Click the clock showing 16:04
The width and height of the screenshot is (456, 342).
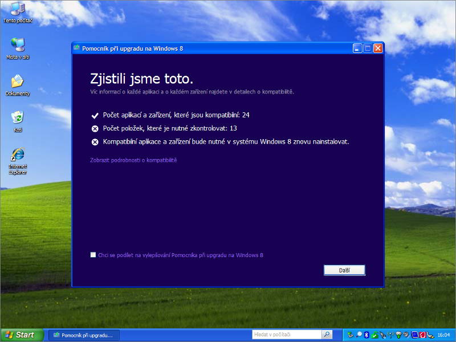[x=443, y=335]
